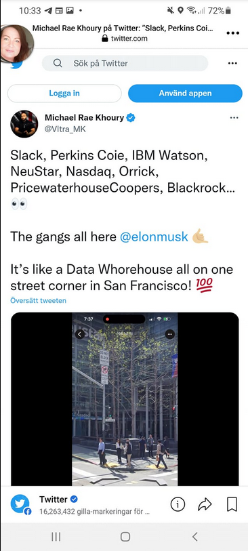Tap the Twitter bird logo
The height and width of the screenshot is (551, 248).
16,64
